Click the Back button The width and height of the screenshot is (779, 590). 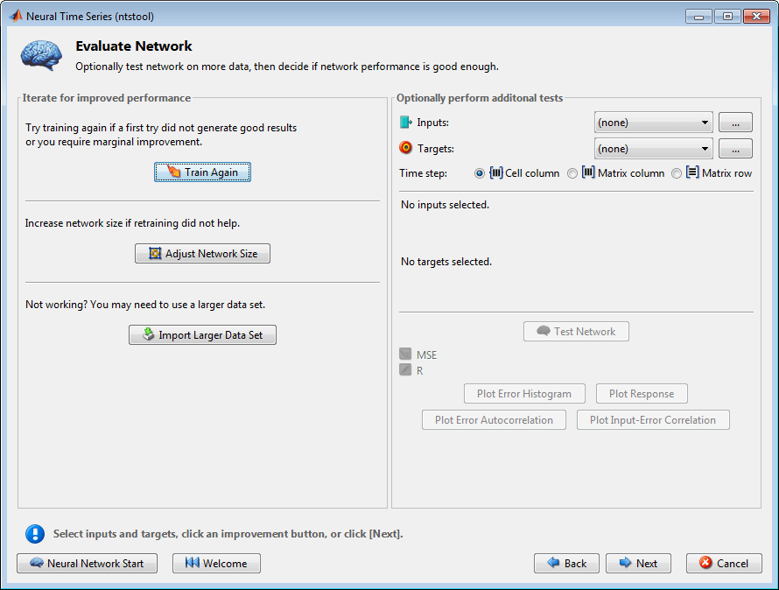pos(566,563)
